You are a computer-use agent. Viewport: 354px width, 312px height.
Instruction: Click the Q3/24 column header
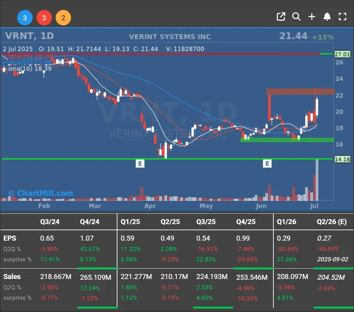pyautogui.click(x=50, y=222)
